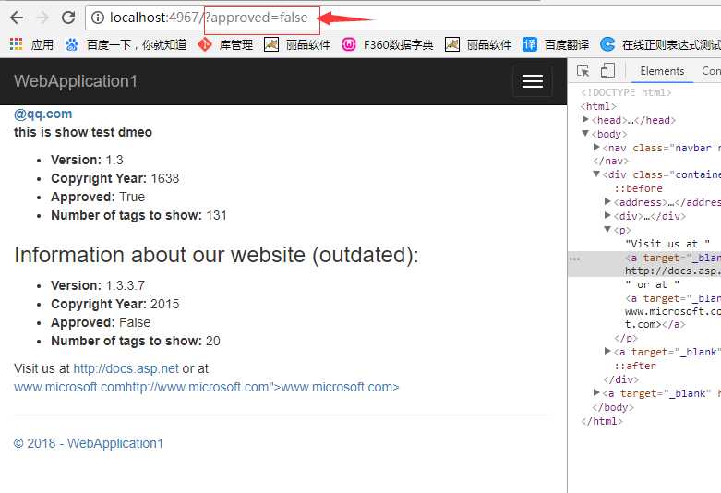The height and width of the screenshot is (493, 721).
Task: Click the "Copyright Year: 2015" list item
Action: [x=115, y=304]
